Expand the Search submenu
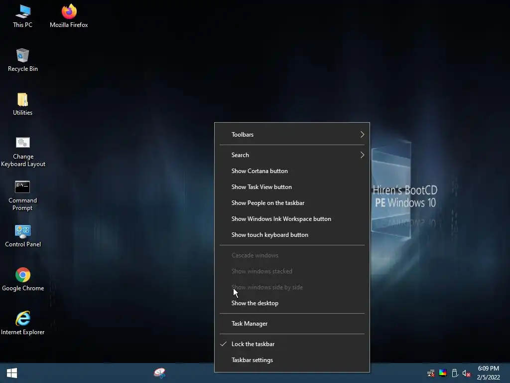This screenshot has height=383, width=510. click(x=292, y=155)
